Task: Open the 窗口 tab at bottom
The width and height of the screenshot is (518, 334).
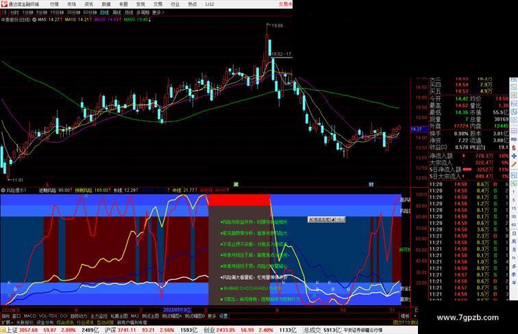Action: point(16,316)
